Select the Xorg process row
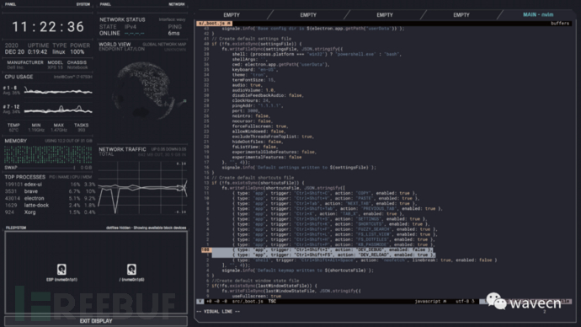This screenshot has height=327, width=581. pos(50,212)
